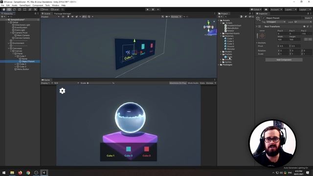The width and height of the screenshot is (313, 176).
Task: Toggle Pivot handle position button
Action: point(45,9)
